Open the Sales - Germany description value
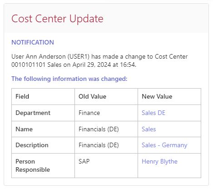213x189 pixels. [x=164, y=145]
